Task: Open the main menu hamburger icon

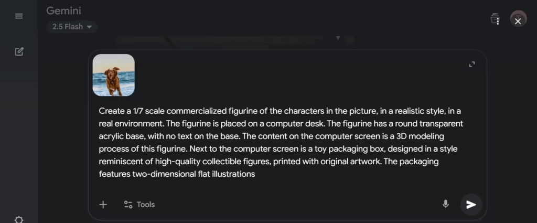Action: [x=19, y=16]
